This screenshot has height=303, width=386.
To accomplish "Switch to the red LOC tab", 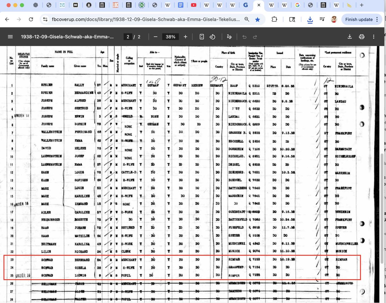I will (115, 5).
